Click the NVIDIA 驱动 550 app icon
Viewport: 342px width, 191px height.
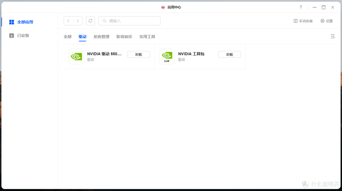(76, 57)
